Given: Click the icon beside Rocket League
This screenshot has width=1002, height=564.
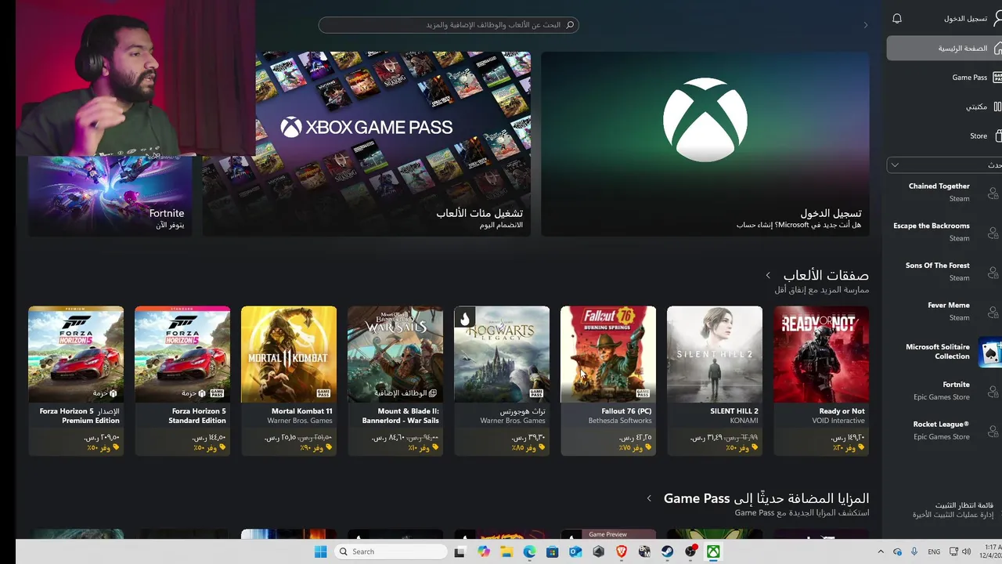Looking at the screenshot, I should click(993, 432).
